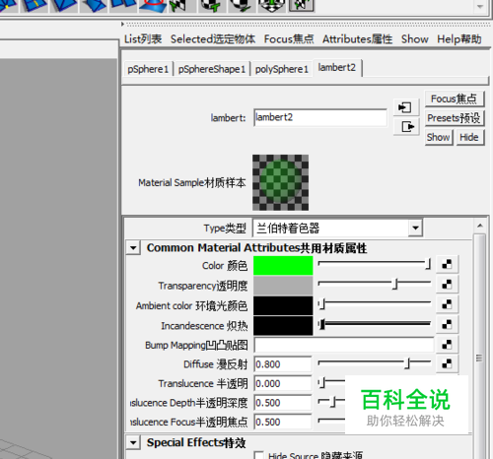This screenshot has width=493, height=459.
Task: Select the lambert2 tab
Action: click(337, 68)
